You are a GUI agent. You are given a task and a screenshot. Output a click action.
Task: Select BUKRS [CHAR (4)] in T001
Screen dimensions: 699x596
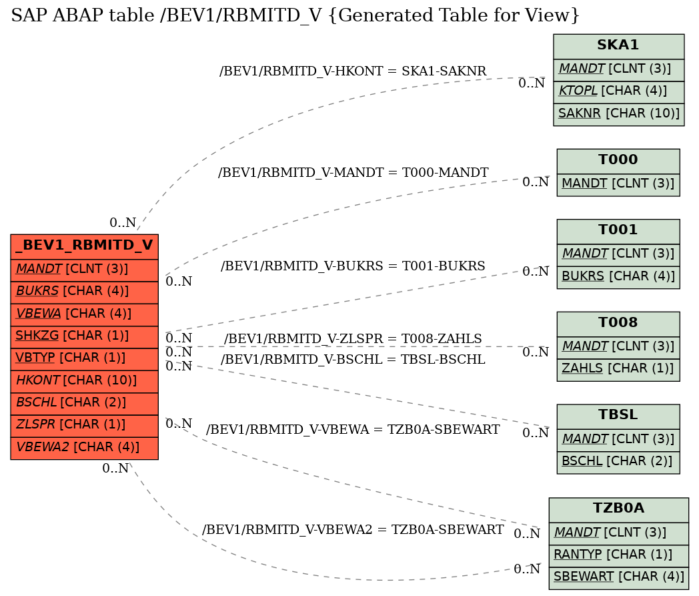(x=618, y=278)
